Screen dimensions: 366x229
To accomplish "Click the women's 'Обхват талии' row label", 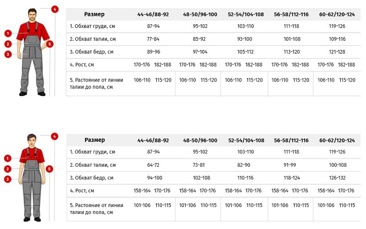I will click(93, 165).
